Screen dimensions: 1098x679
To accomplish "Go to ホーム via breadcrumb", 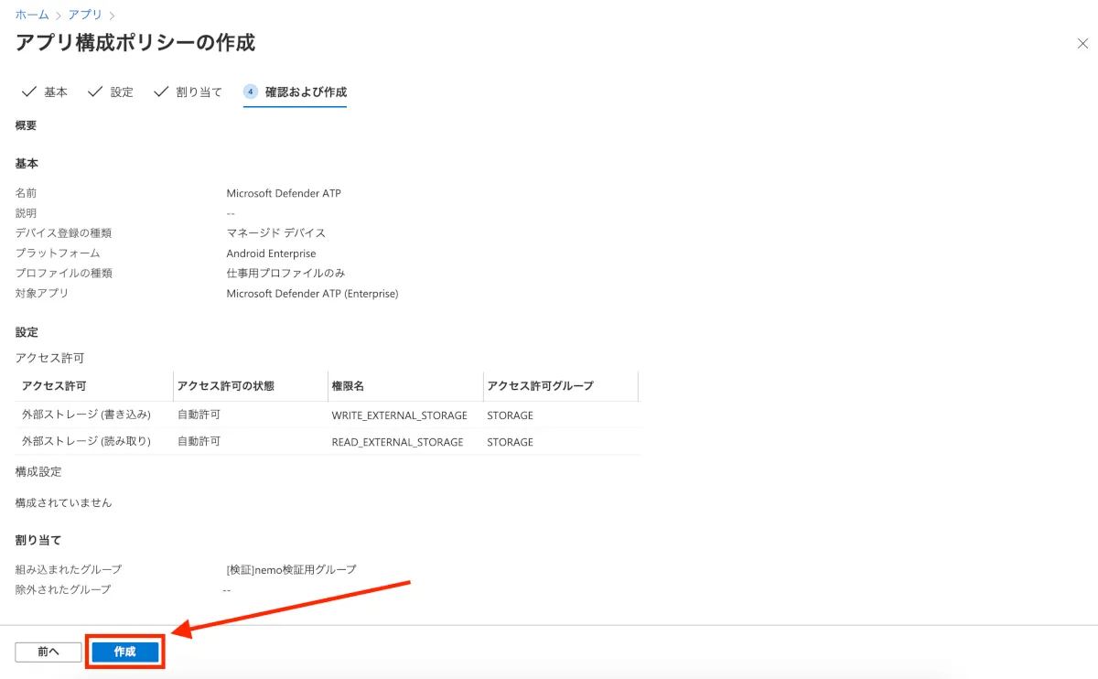I will point(32,16).
